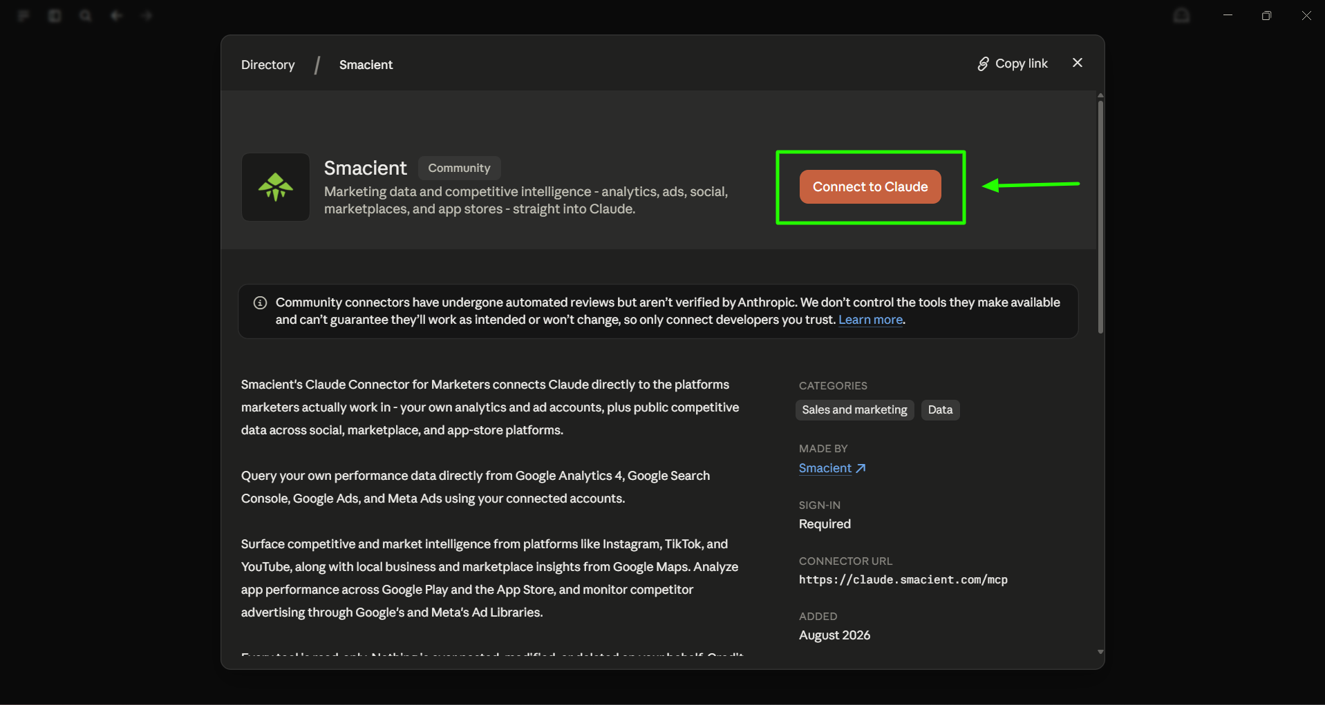This screenshot has height=705, width=1325.
Task: Click the Community badge beside Smacient
Action: click(x=459, y=168)
